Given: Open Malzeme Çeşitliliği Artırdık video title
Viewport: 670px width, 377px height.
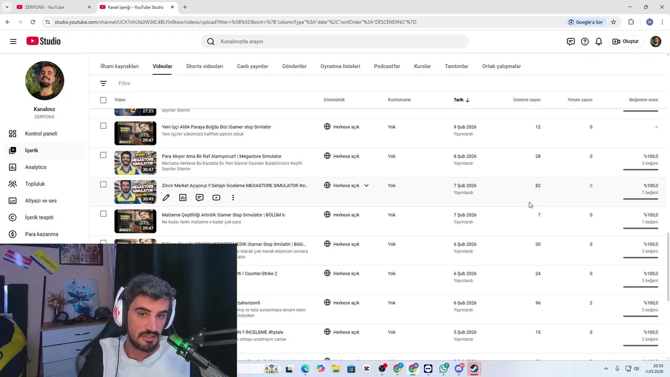Looking at the screenshot, I should coord(223,215).
